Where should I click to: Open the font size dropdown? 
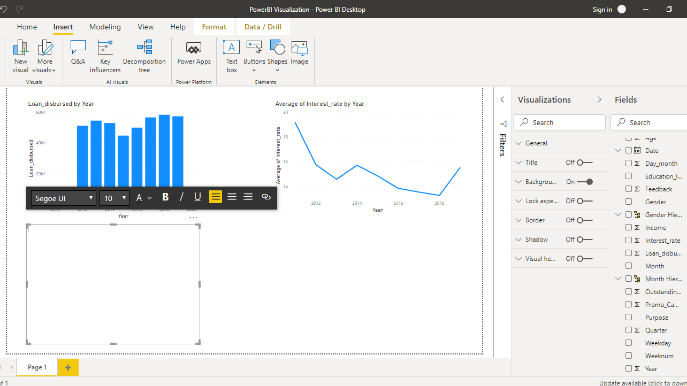coord(114,198)
